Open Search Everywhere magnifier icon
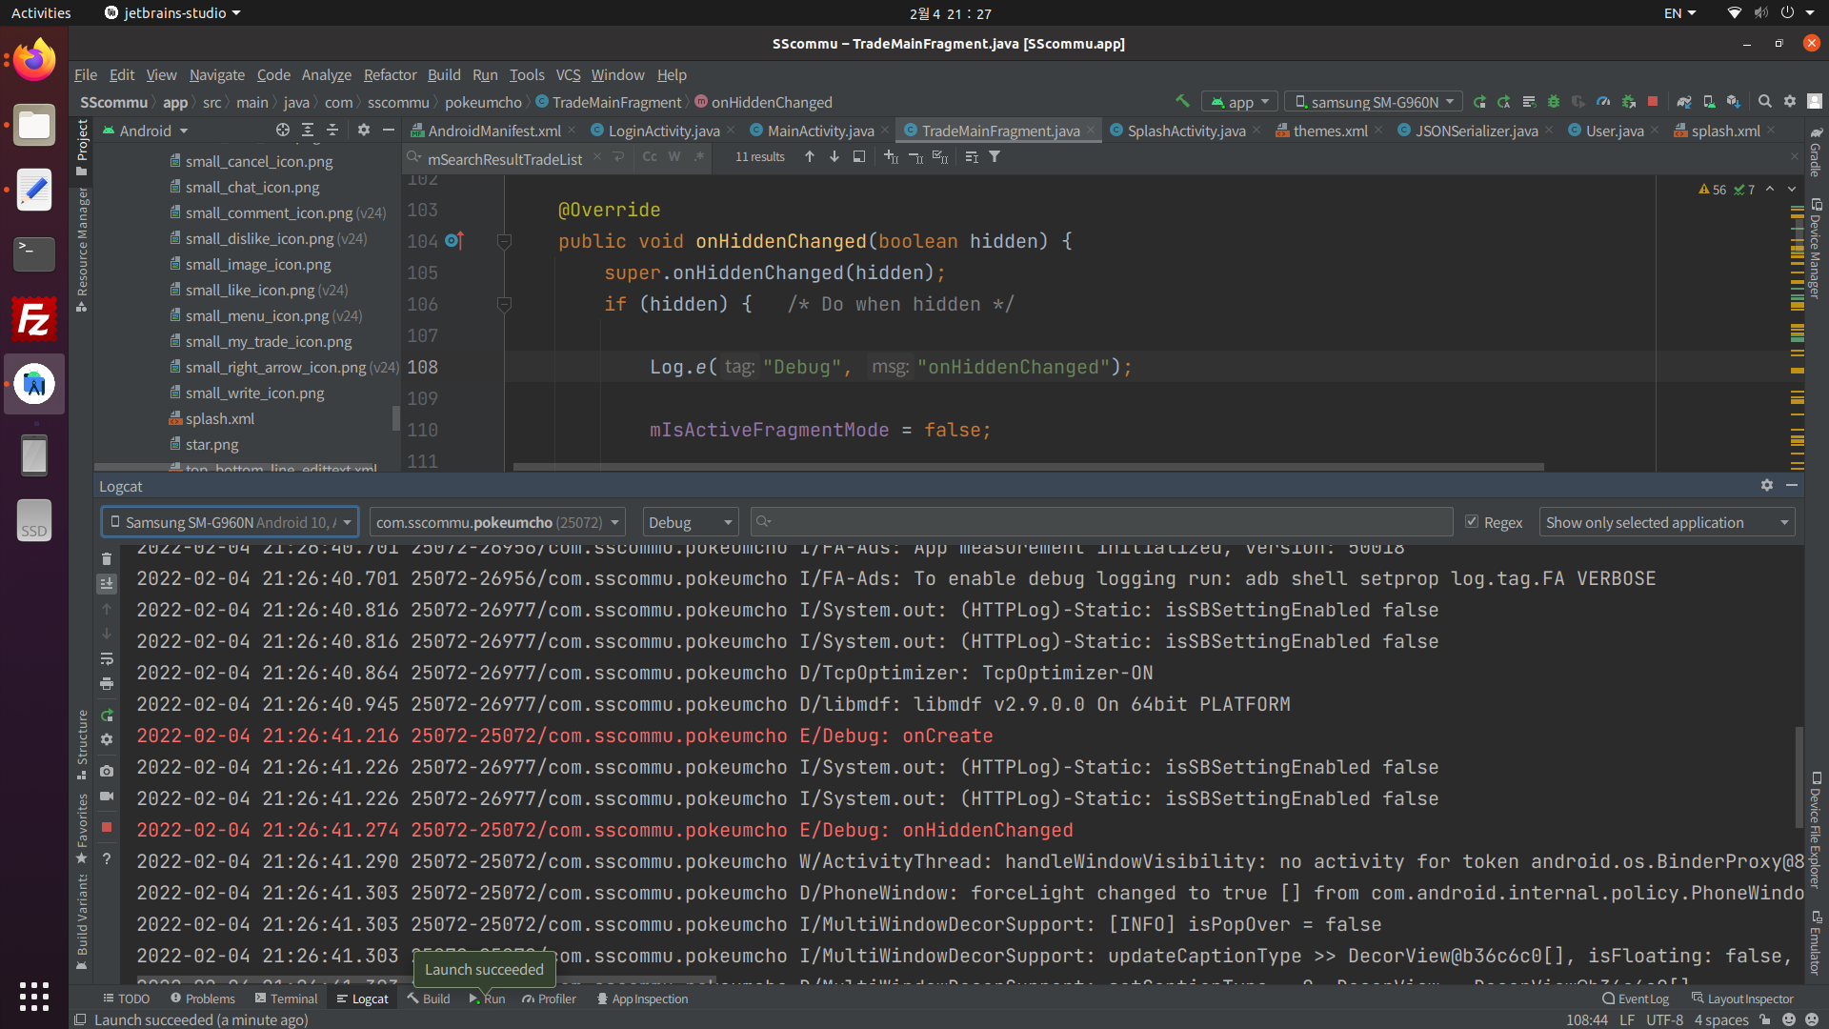The width and height of the screenshot is (1829, 1029). 1764,101
